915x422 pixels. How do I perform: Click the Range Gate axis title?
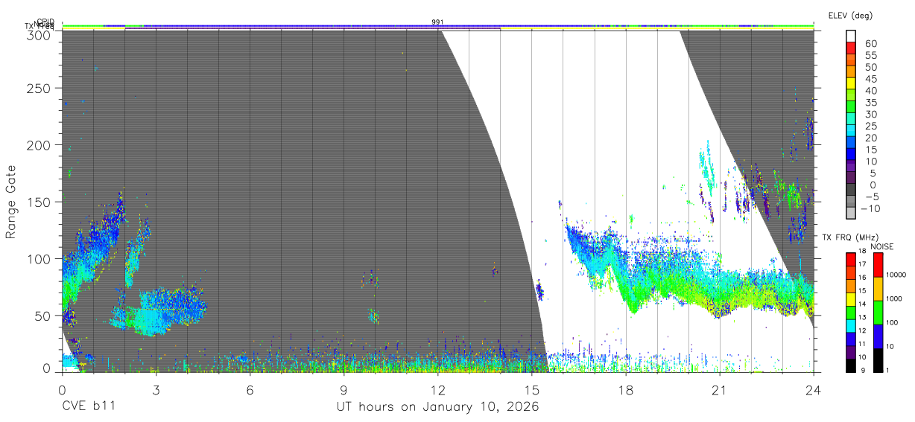[11, 202]
